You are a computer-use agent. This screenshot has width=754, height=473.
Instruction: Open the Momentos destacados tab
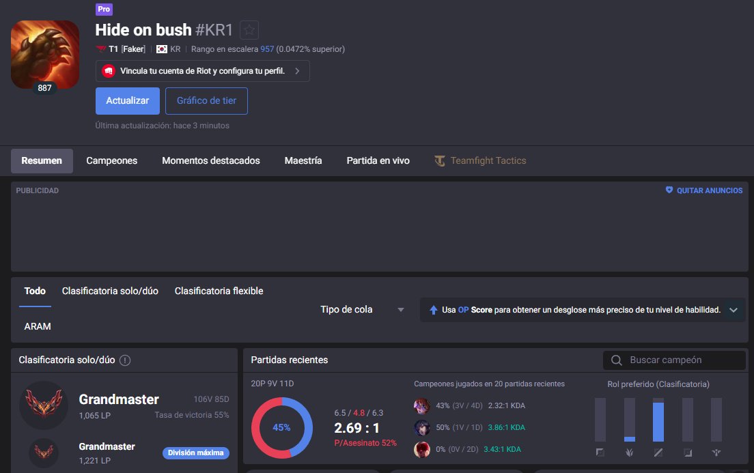210,161
